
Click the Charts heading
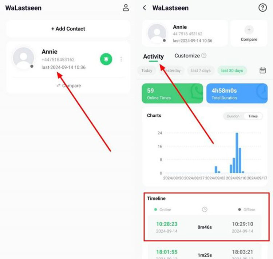pos(154,116)
